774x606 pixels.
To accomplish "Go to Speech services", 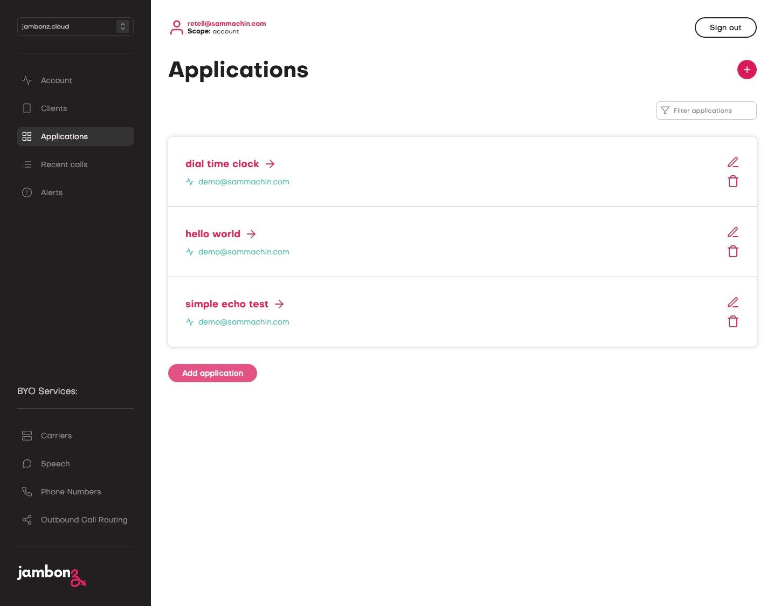I will [55, 464].
